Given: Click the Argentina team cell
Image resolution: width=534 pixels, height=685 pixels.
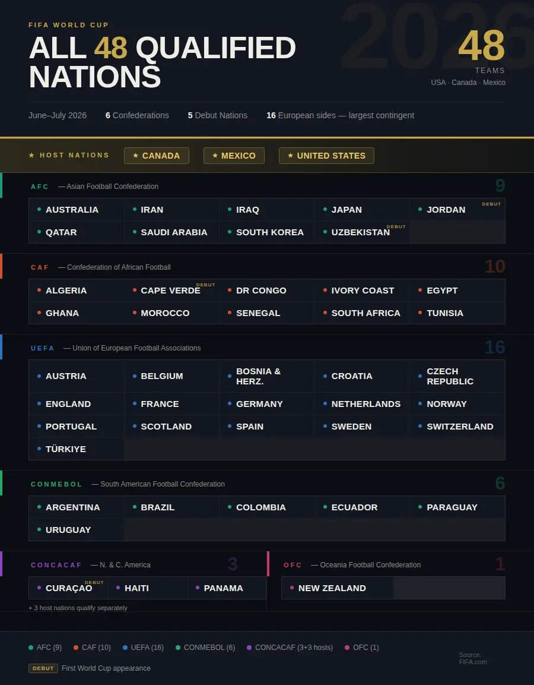Looking at the screenshot, I should (77, 507).
